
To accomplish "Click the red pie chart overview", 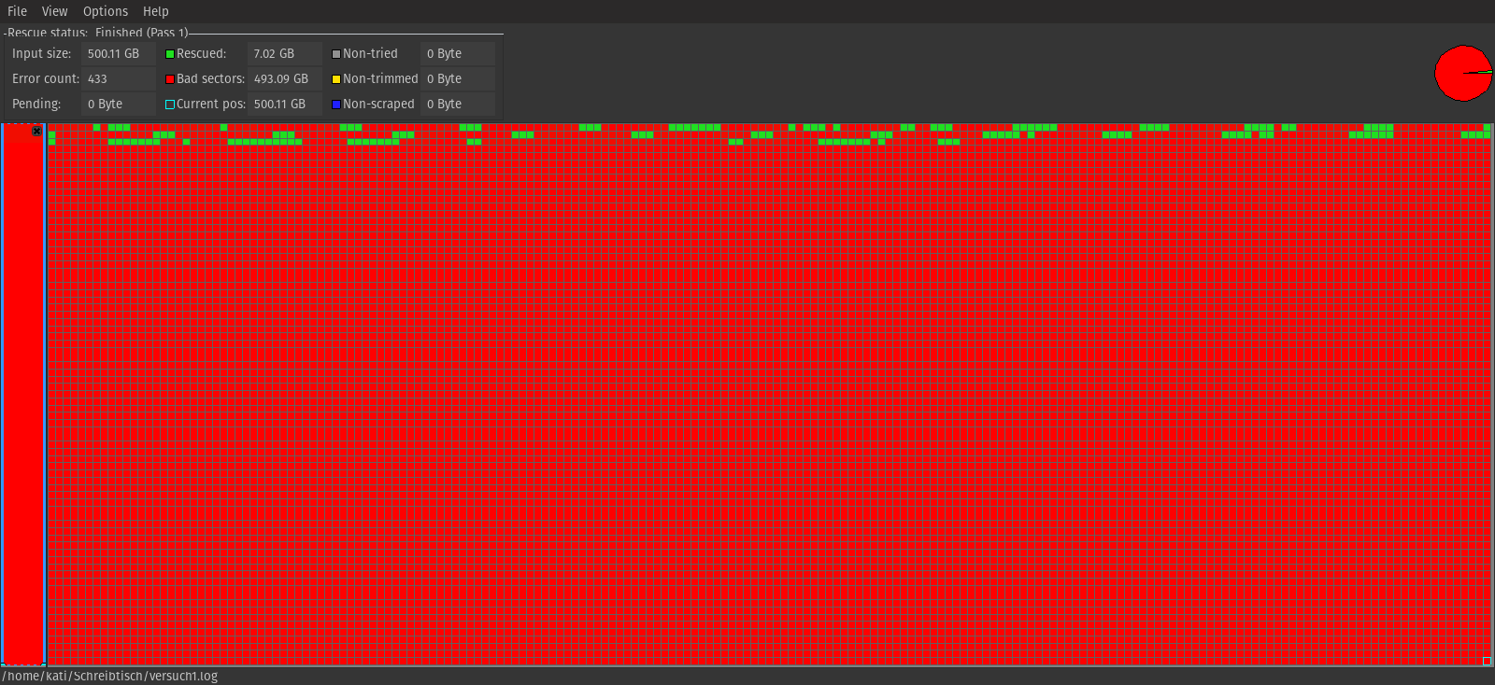I will click(1463, 73).
